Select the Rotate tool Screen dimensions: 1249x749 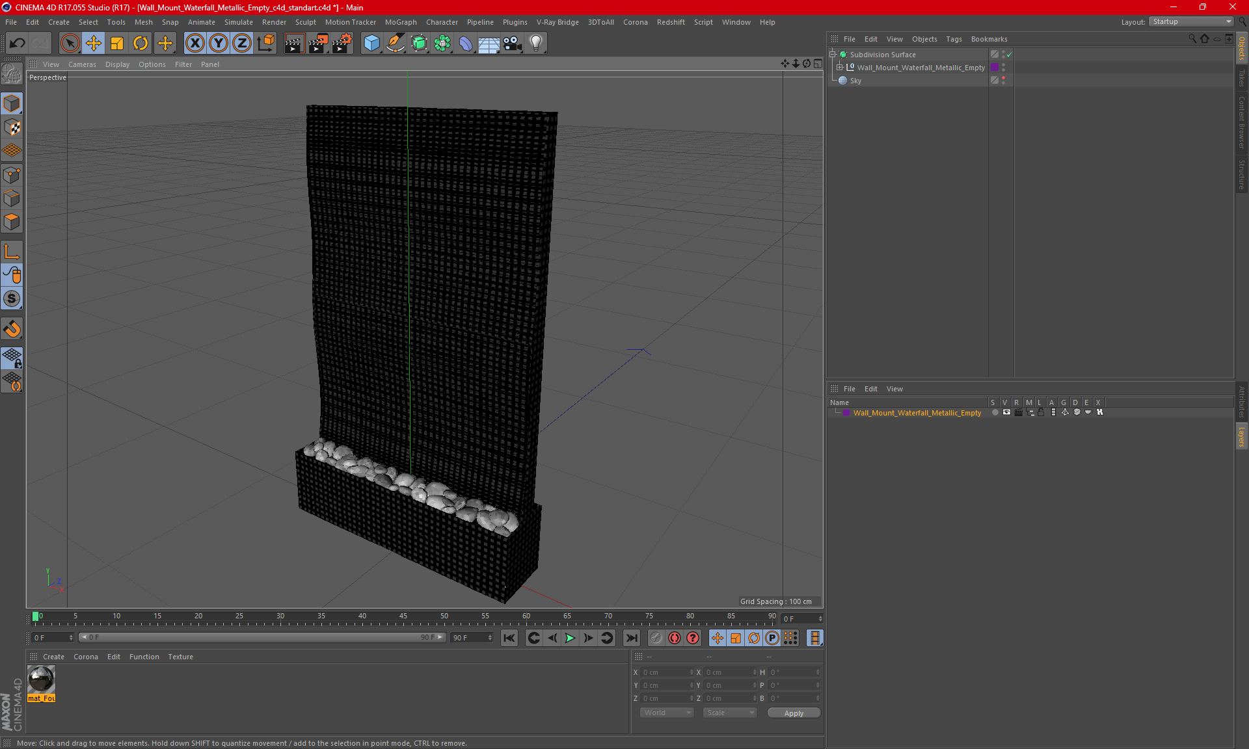[x=141, y=44]
